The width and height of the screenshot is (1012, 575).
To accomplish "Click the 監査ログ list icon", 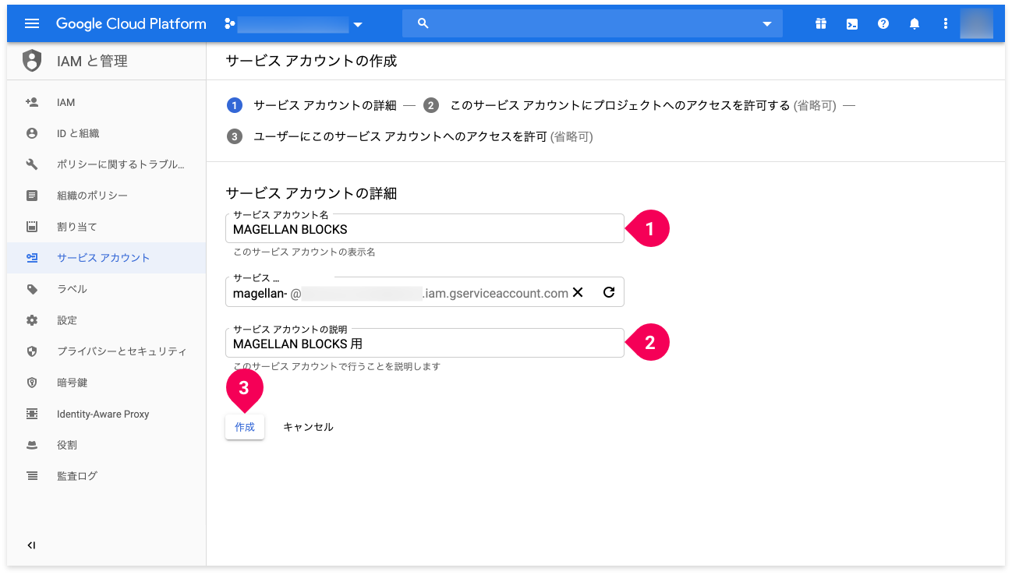I will pos(32,476).
